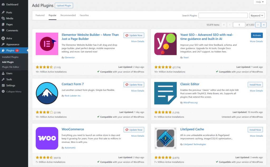Switch to the Featured tab
Viewport: 270px width, 167px height.
point(40,15)
